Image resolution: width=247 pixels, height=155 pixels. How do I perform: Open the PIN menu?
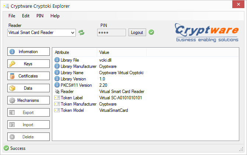click(x=40, y=16)
